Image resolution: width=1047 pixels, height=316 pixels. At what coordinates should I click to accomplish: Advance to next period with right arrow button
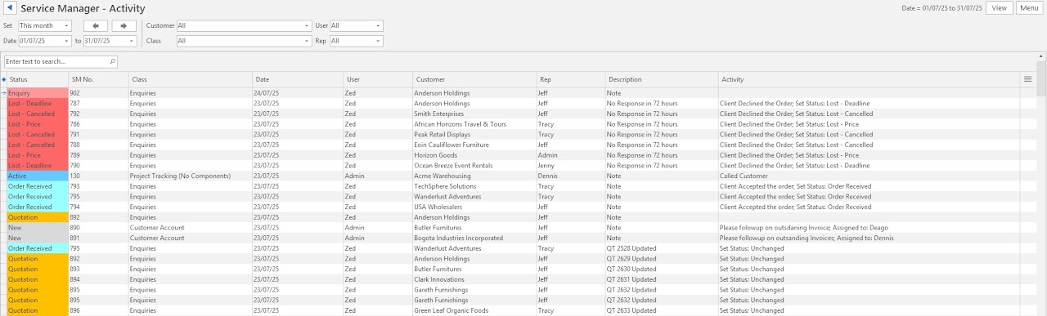pyautogui.click(x=124, y=26)
